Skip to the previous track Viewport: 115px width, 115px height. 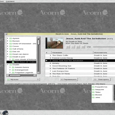[x=68, y=47]
